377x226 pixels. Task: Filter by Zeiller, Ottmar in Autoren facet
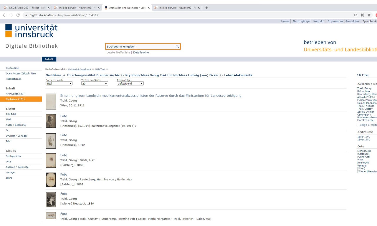(366, 112)
